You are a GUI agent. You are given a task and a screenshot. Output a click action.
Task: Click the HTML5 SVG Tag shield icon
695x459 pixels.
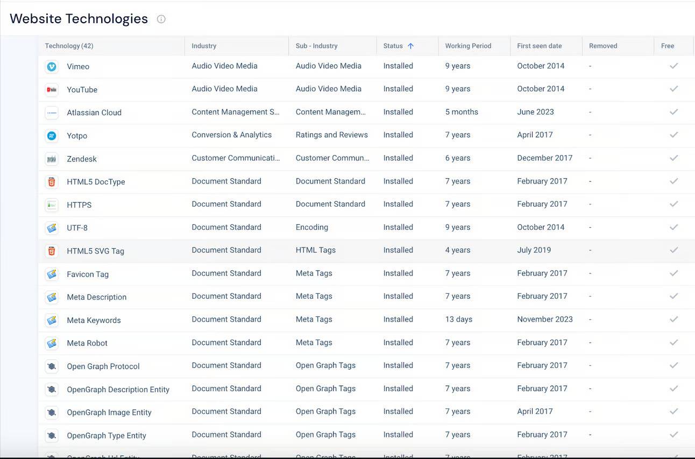[x=52, y=251]
